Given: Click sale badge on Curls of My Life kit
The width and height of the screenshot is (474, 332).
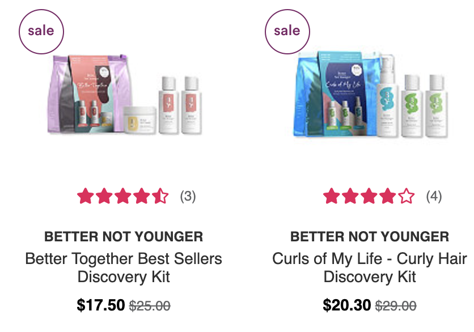Looking at the screenshot, I should (x=287, y=32).
